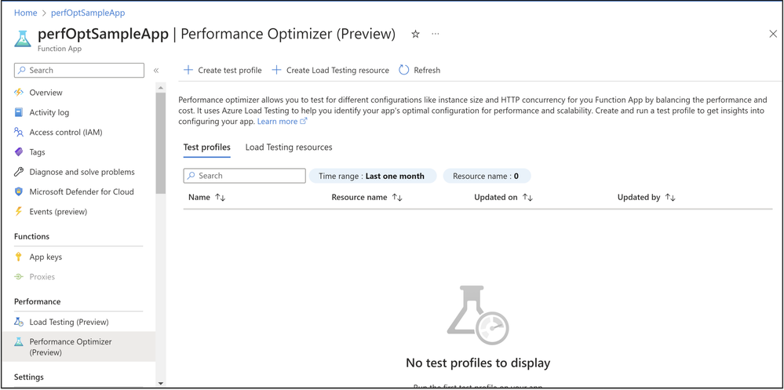
Task: Focus the test profiles Search field
Action: (245, 176)
